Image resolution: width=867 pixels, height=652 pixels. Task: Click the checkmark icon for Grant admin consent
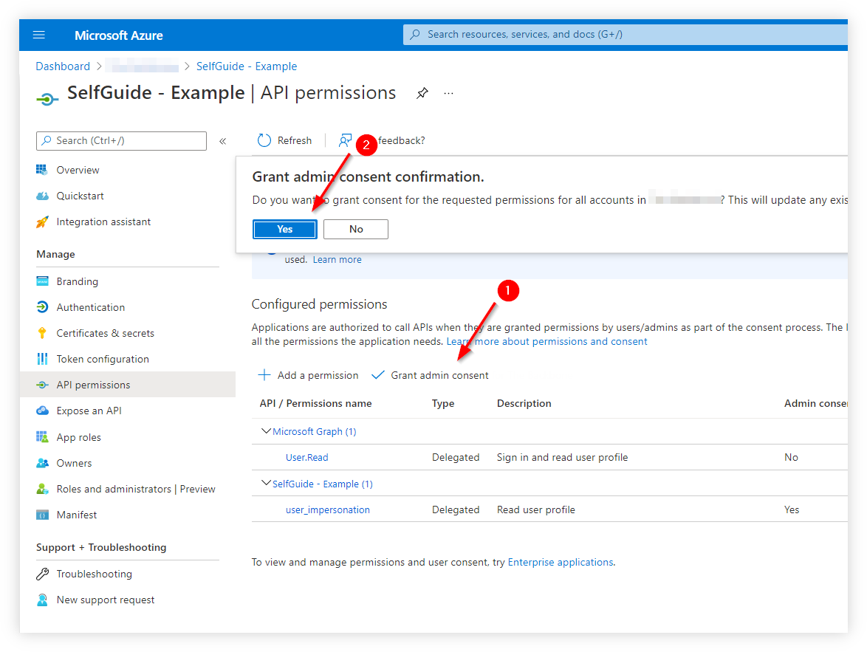[377, 374]
